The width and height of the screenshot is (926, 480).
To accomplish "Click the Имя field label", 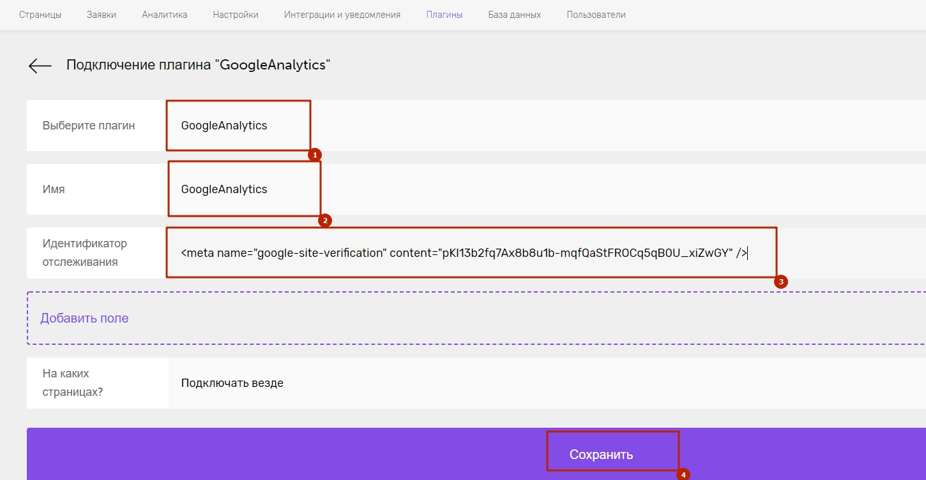I will pyautogui.click(x=54, y=189).
